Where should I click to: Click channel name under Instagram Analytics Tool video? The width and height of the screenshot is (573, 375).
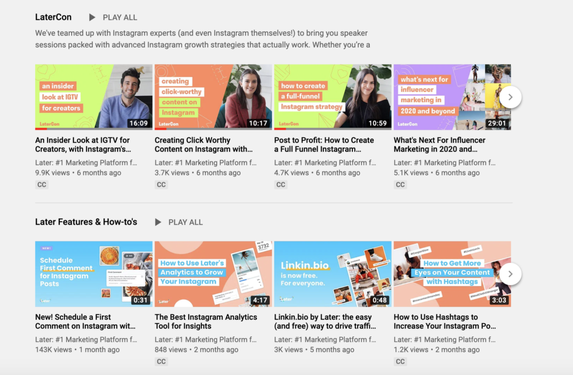pyautogui.click(x=206, y=340)
